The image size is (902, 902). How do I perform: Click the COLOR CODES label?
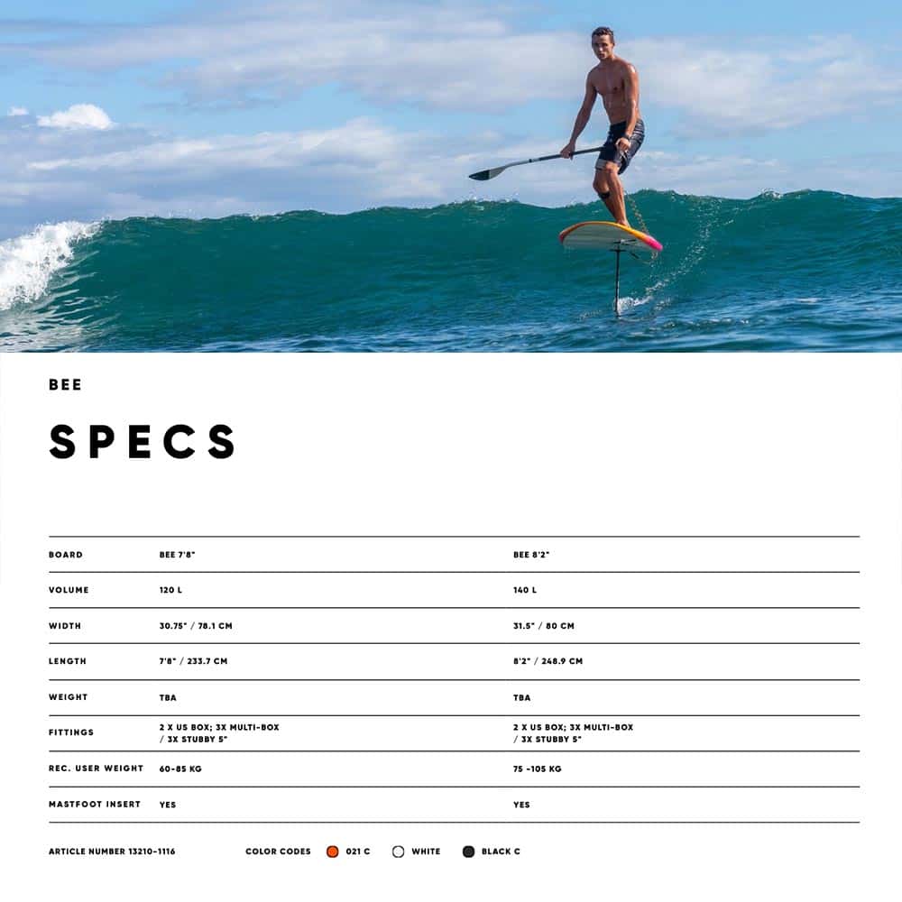tap(278, 851)
